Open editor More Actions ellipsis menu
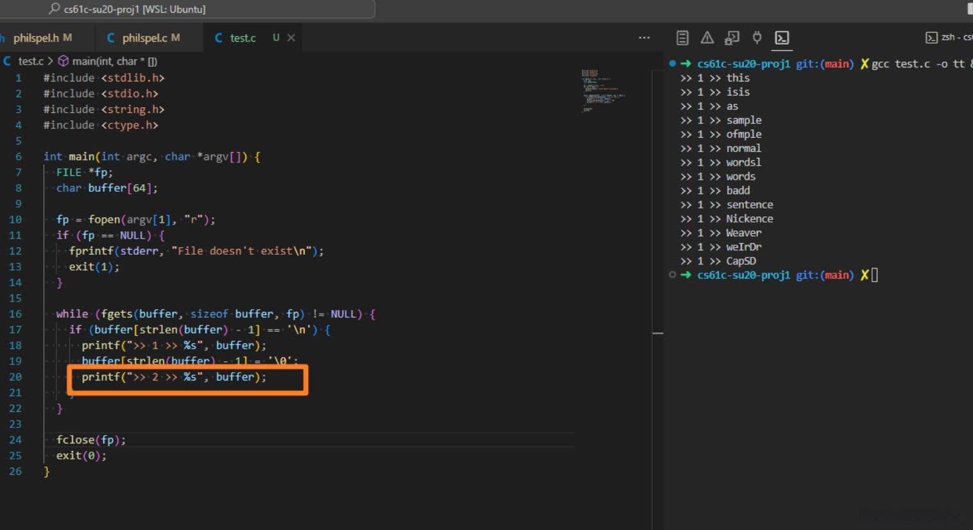This screenshot has height=530, width=973. (644, 38)
